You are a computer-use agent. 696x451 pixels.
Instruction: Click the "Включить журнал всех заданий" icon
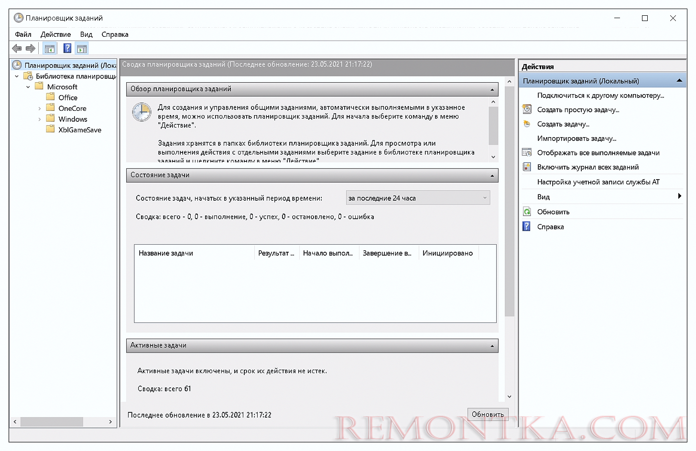tap(527, 167)
